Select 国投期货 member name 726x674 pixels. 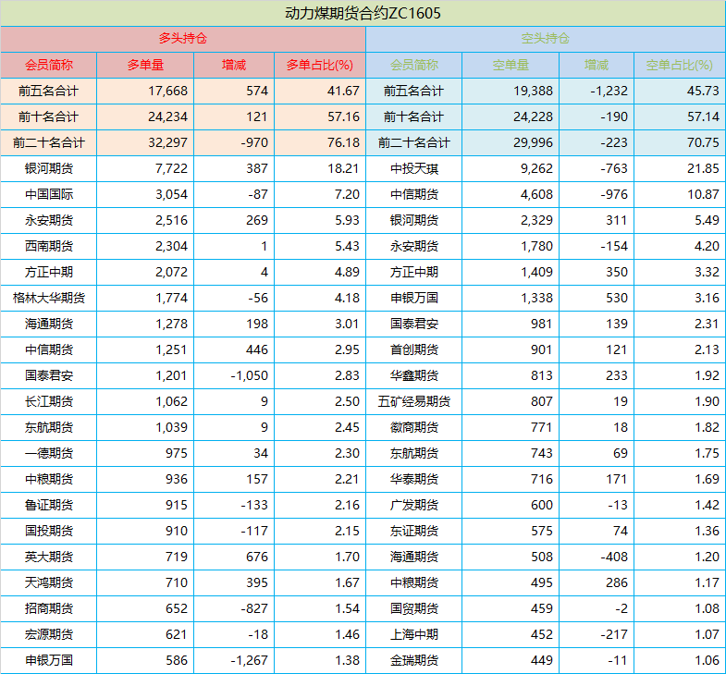(x=49, y=532)
